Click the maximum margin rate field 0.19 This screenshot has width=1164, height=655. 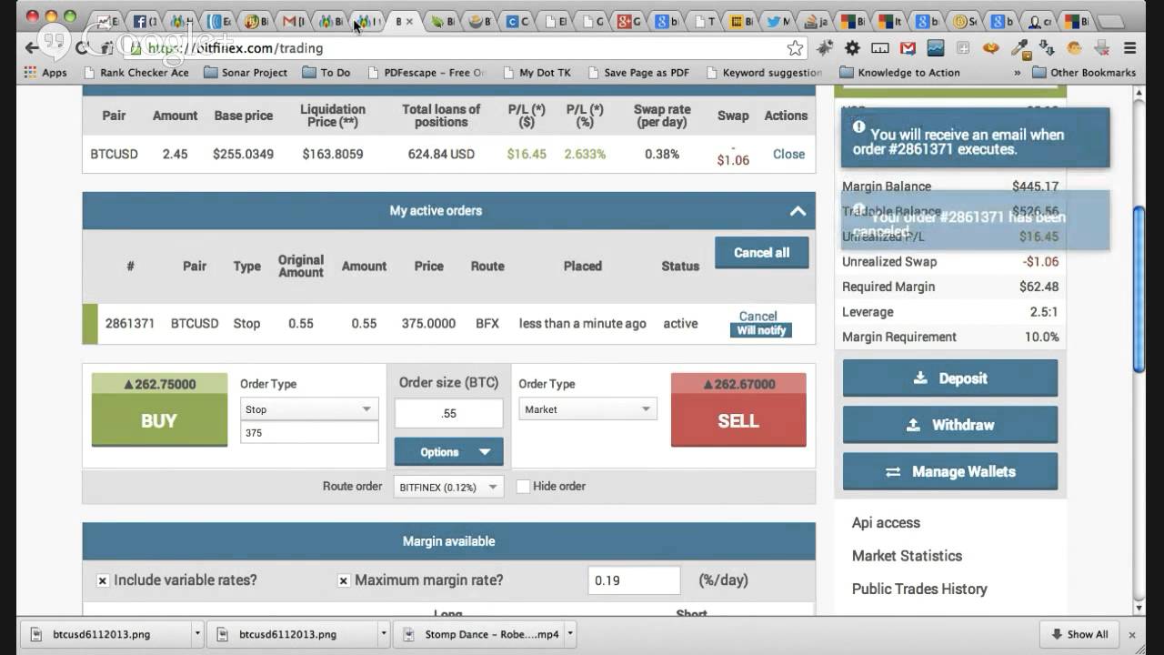pyautogui.click(x=634, y=580)
